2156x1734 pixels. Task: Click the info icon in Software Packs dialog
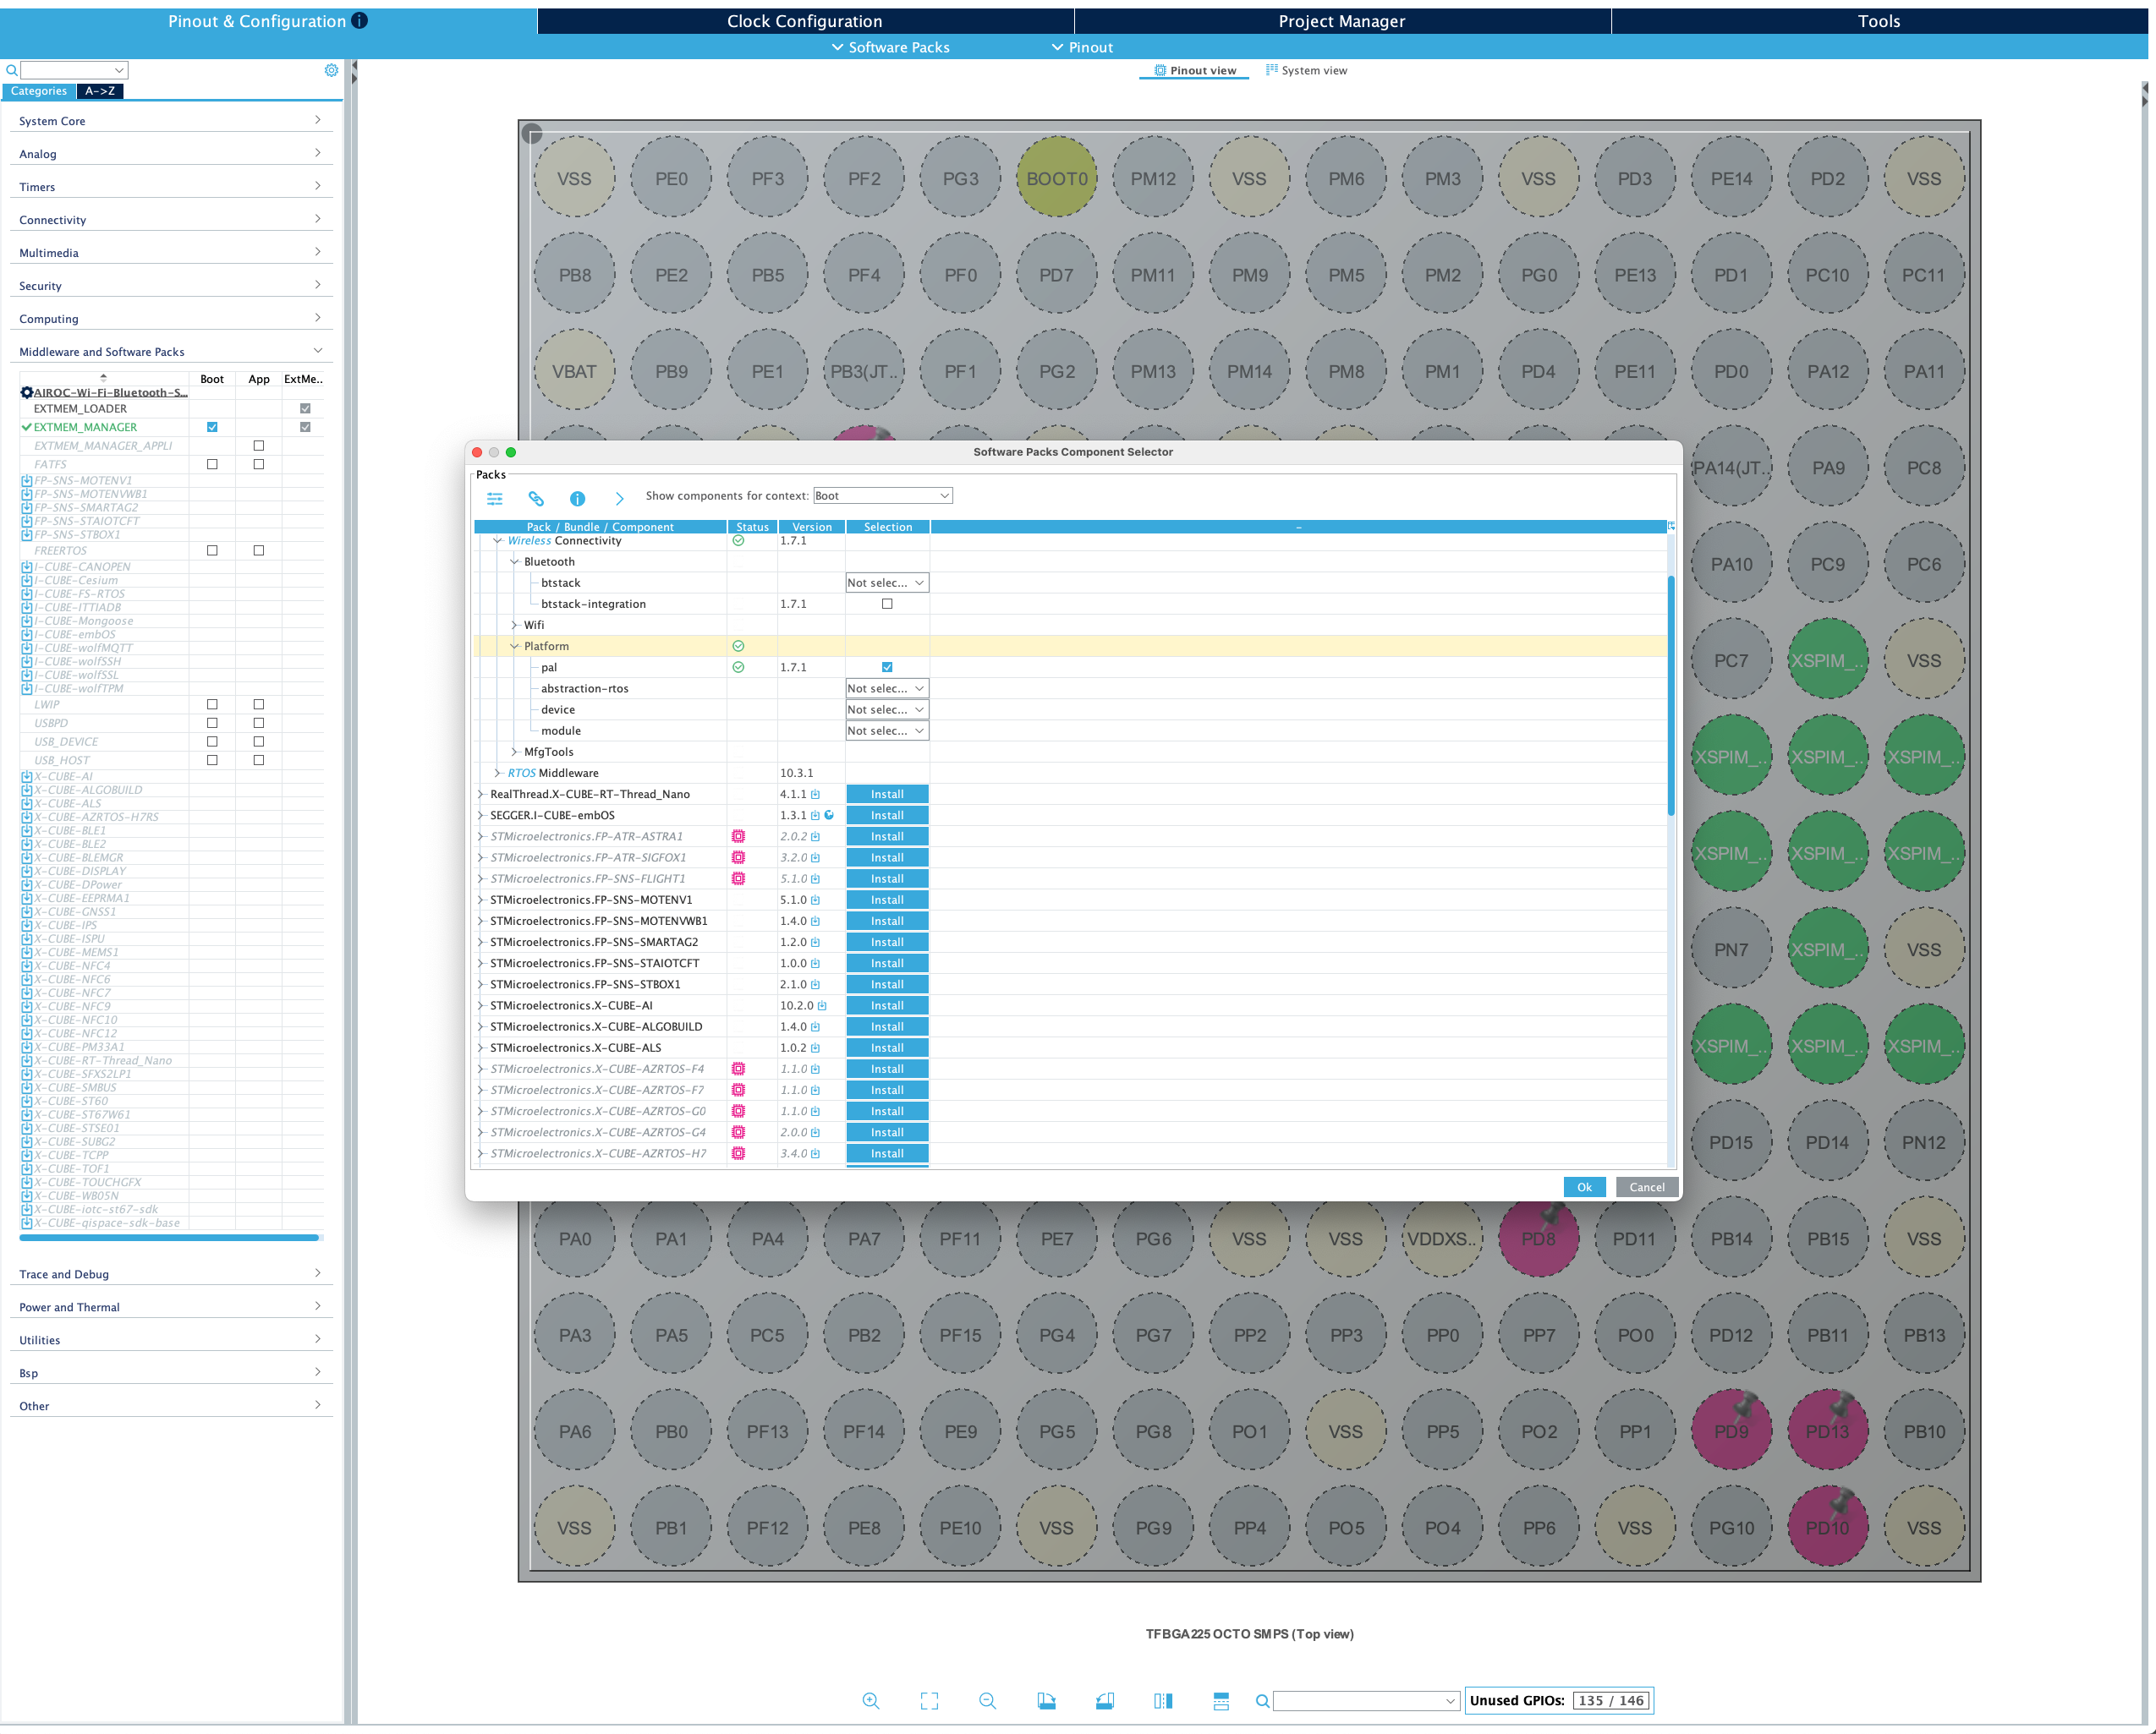tap(577, 498)
